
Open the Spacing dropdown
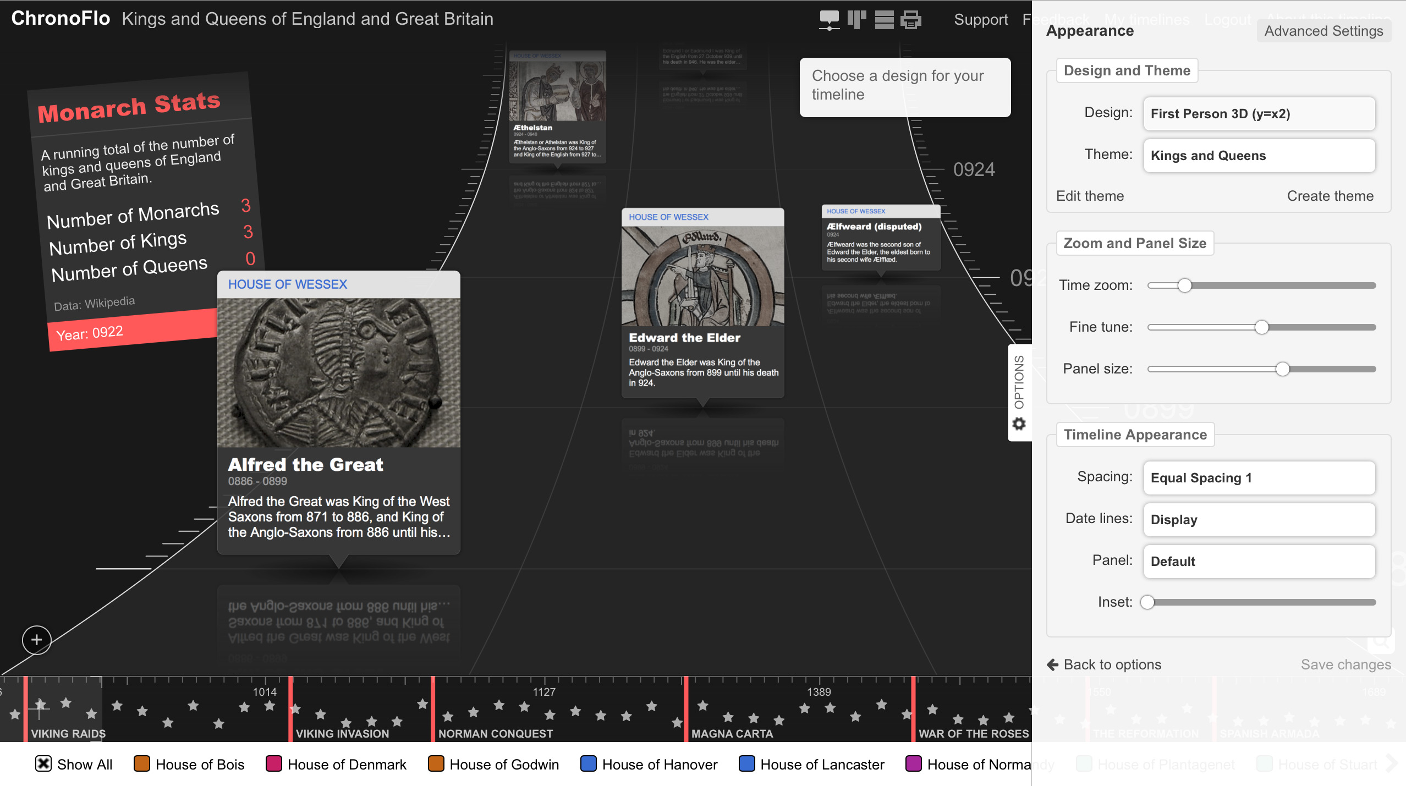click(x=1259, y=478)
